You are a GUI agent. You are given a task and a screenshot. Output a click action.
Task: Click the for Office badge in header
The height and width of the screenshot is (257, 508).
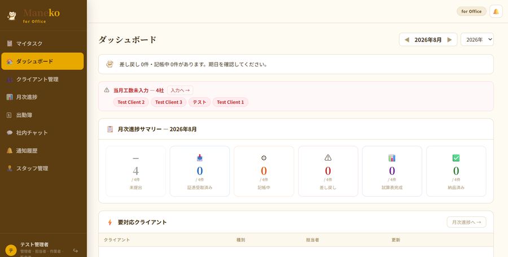pos(471,11)
